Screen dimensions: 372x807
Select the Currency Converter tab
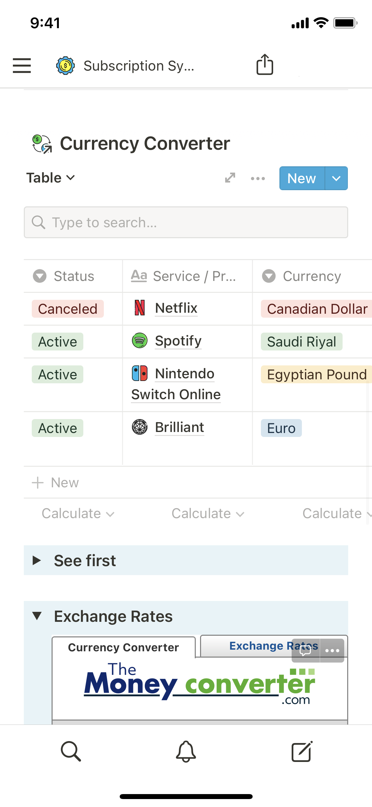pyautogui.click(x=123, y=647)
